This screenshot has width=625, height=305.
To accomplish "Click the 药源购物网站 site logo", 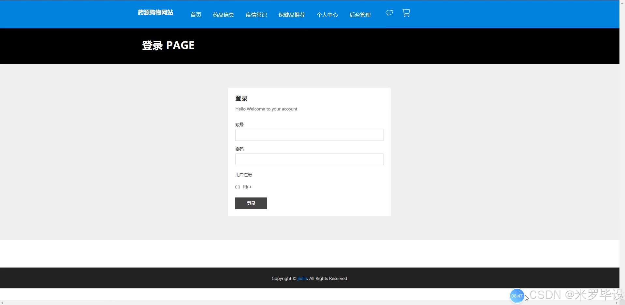I will pyautogui.click(x=155, y=12).
